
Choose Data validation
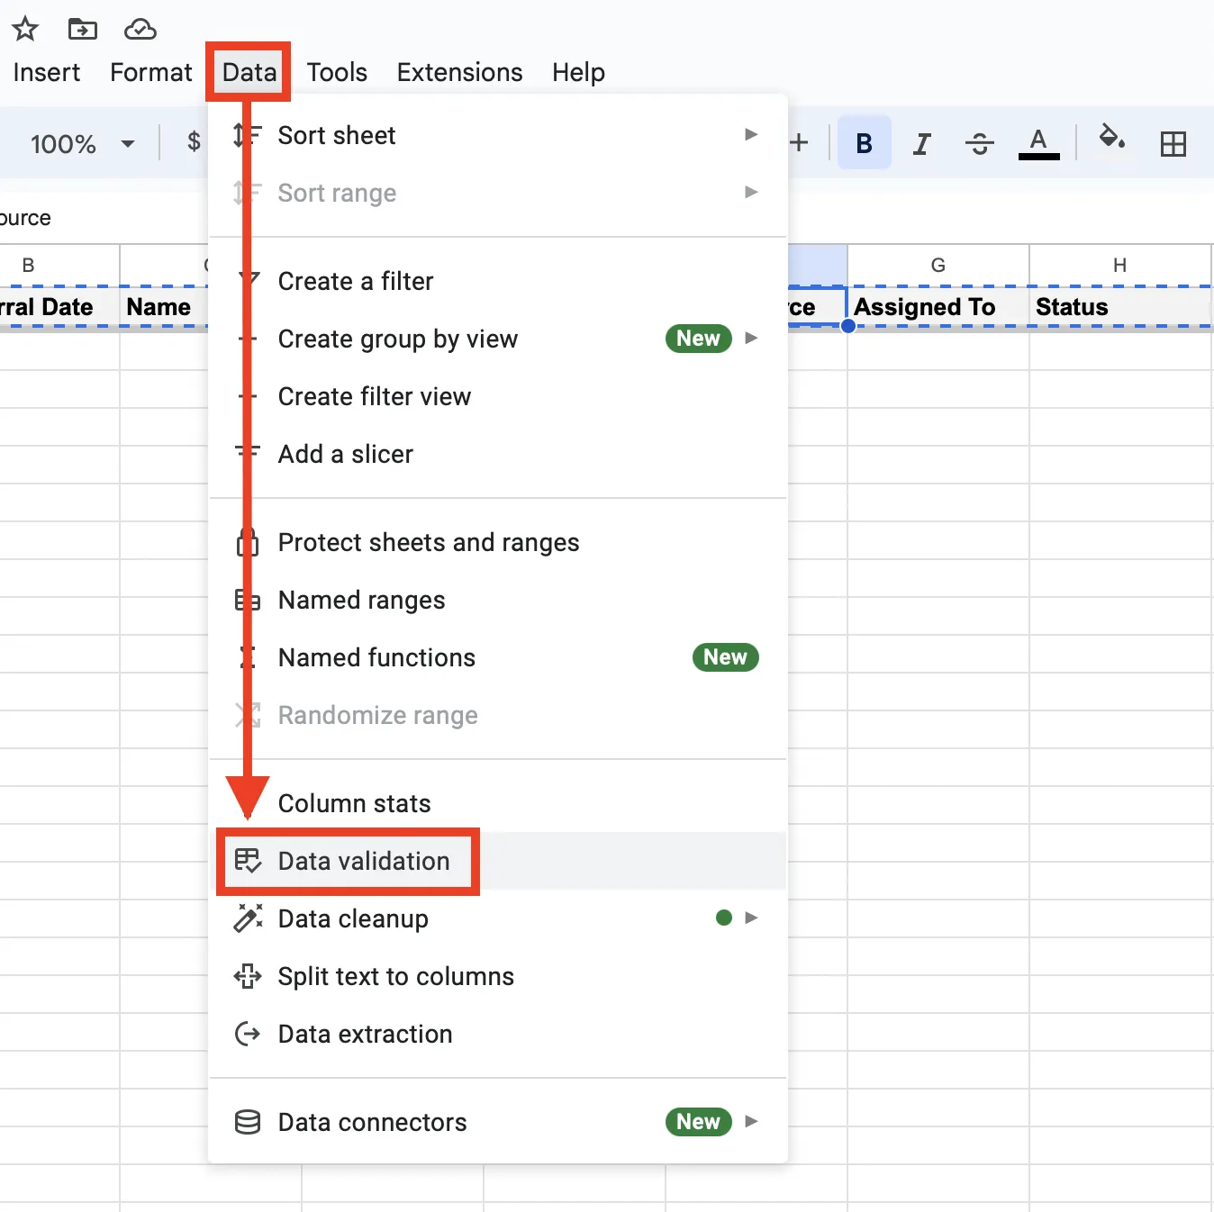[x=498, y=861]
